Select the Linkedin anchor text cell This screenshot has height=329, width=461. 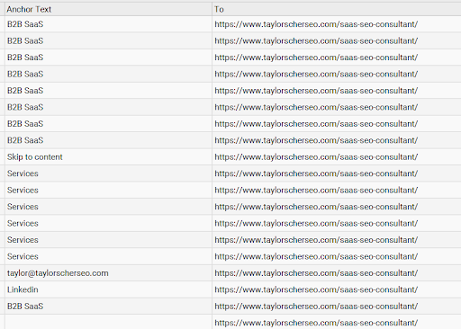tap(108, 289)
